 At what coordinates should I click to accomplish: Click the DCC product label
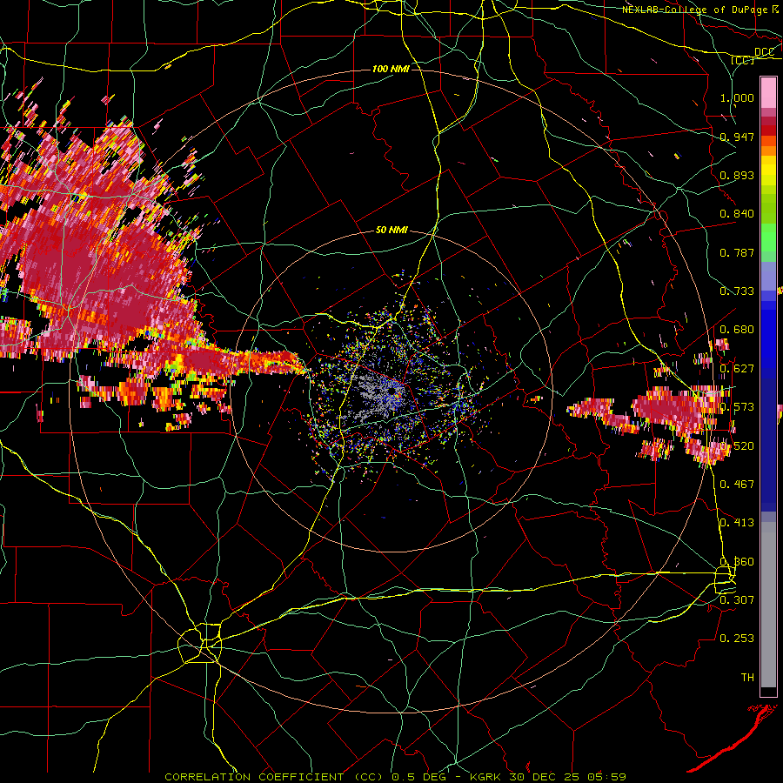pyautogui.click(x=764, y=51)
